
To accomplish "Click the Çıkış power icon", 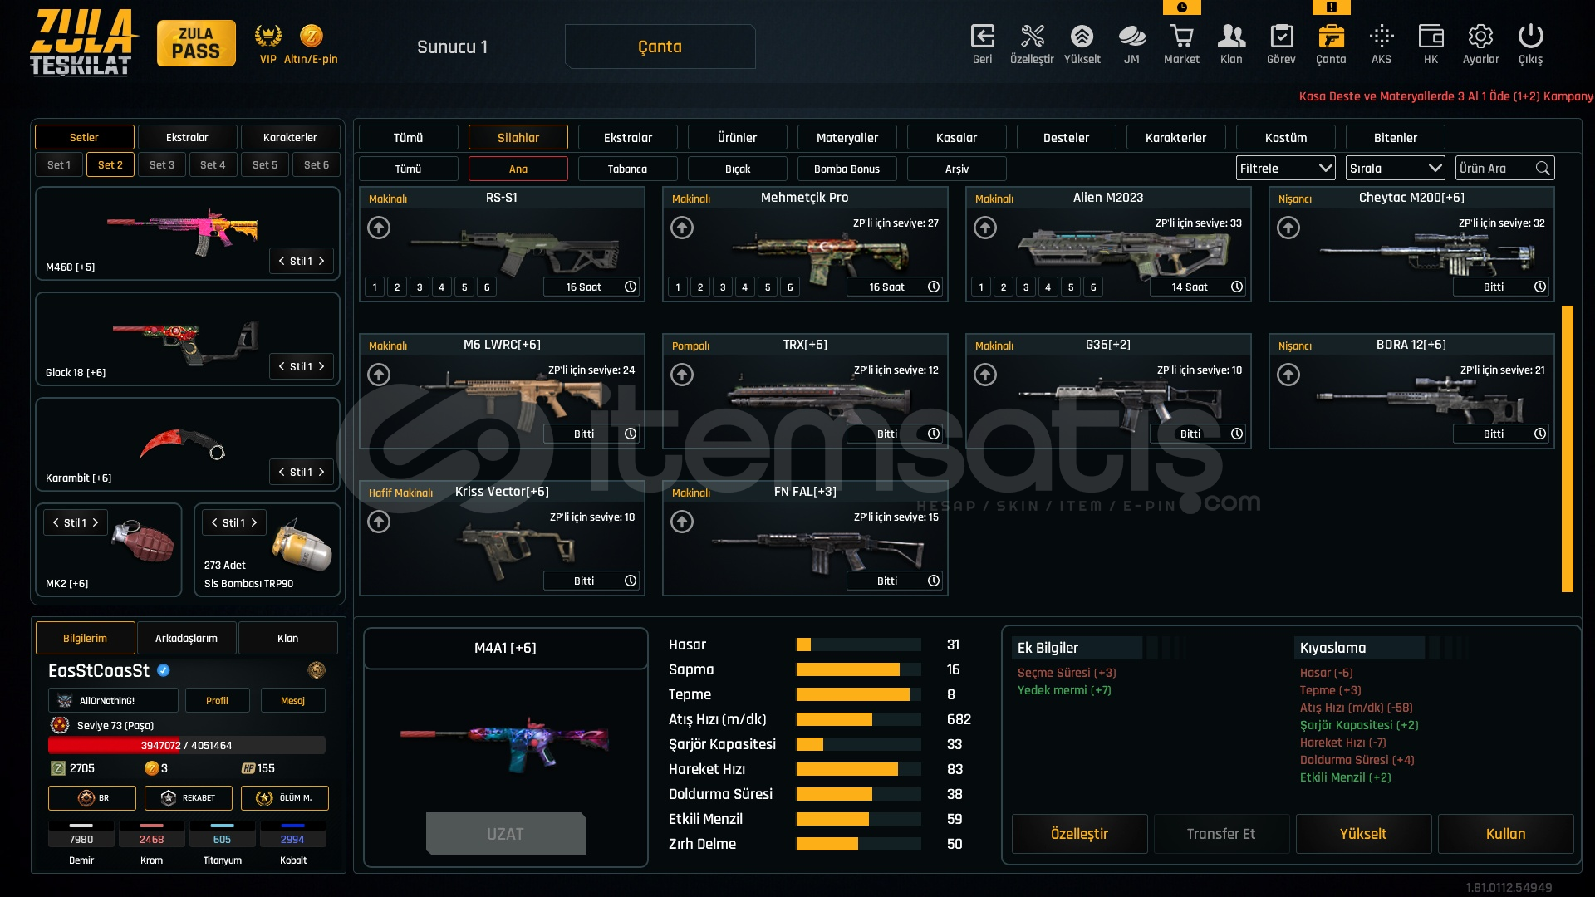I will click(x=1530, y=37).
